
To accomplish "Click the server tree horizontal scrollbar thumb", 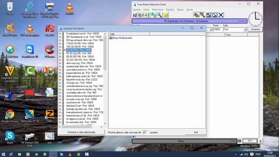I will (x=77, y=127).
